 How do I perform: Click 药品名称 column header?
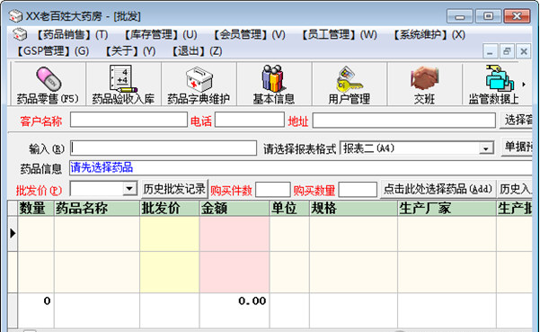pos(97,208)
